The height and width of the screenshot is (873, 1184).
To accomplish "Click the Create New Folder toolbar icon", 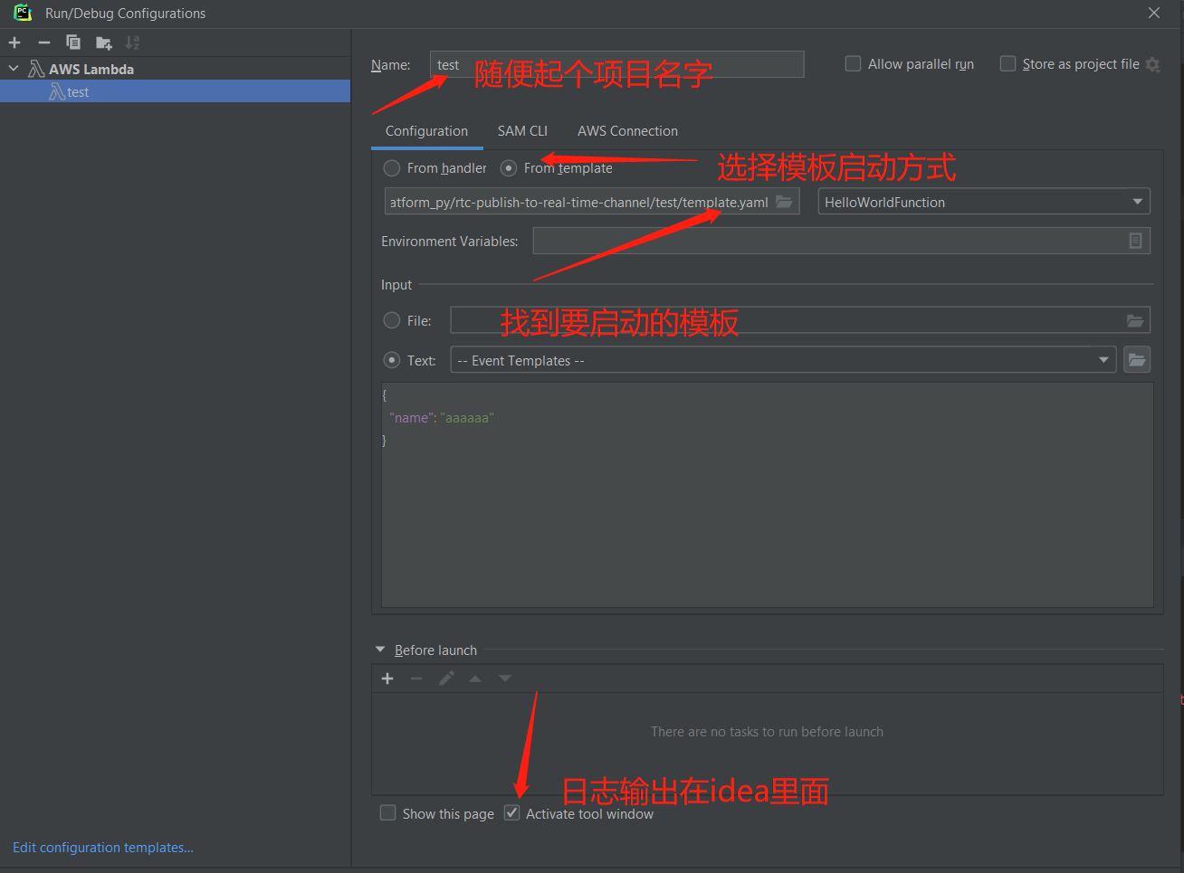I will [103, 43].
